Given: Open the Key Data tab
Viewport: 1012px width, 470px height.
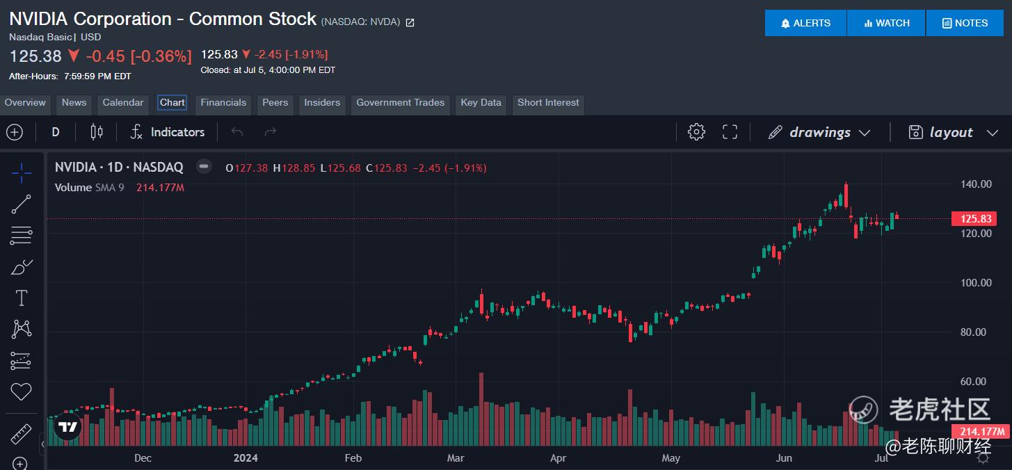Looking at the screenshot, I should click(481, 103).
